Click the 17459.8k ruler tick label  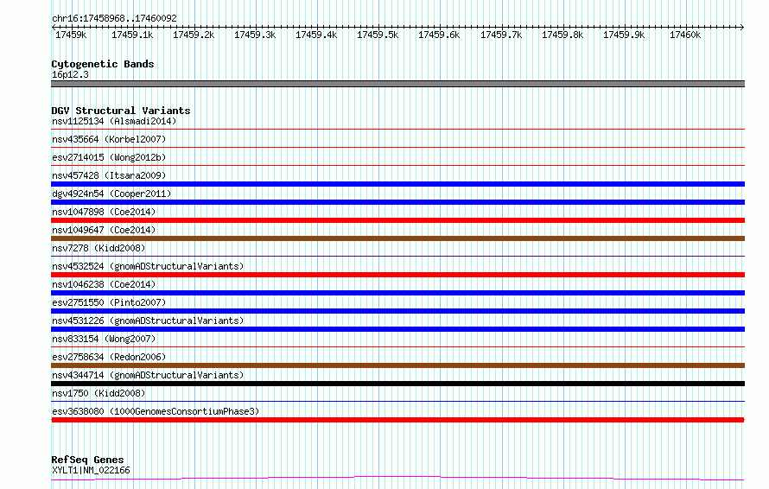(562, 35)
